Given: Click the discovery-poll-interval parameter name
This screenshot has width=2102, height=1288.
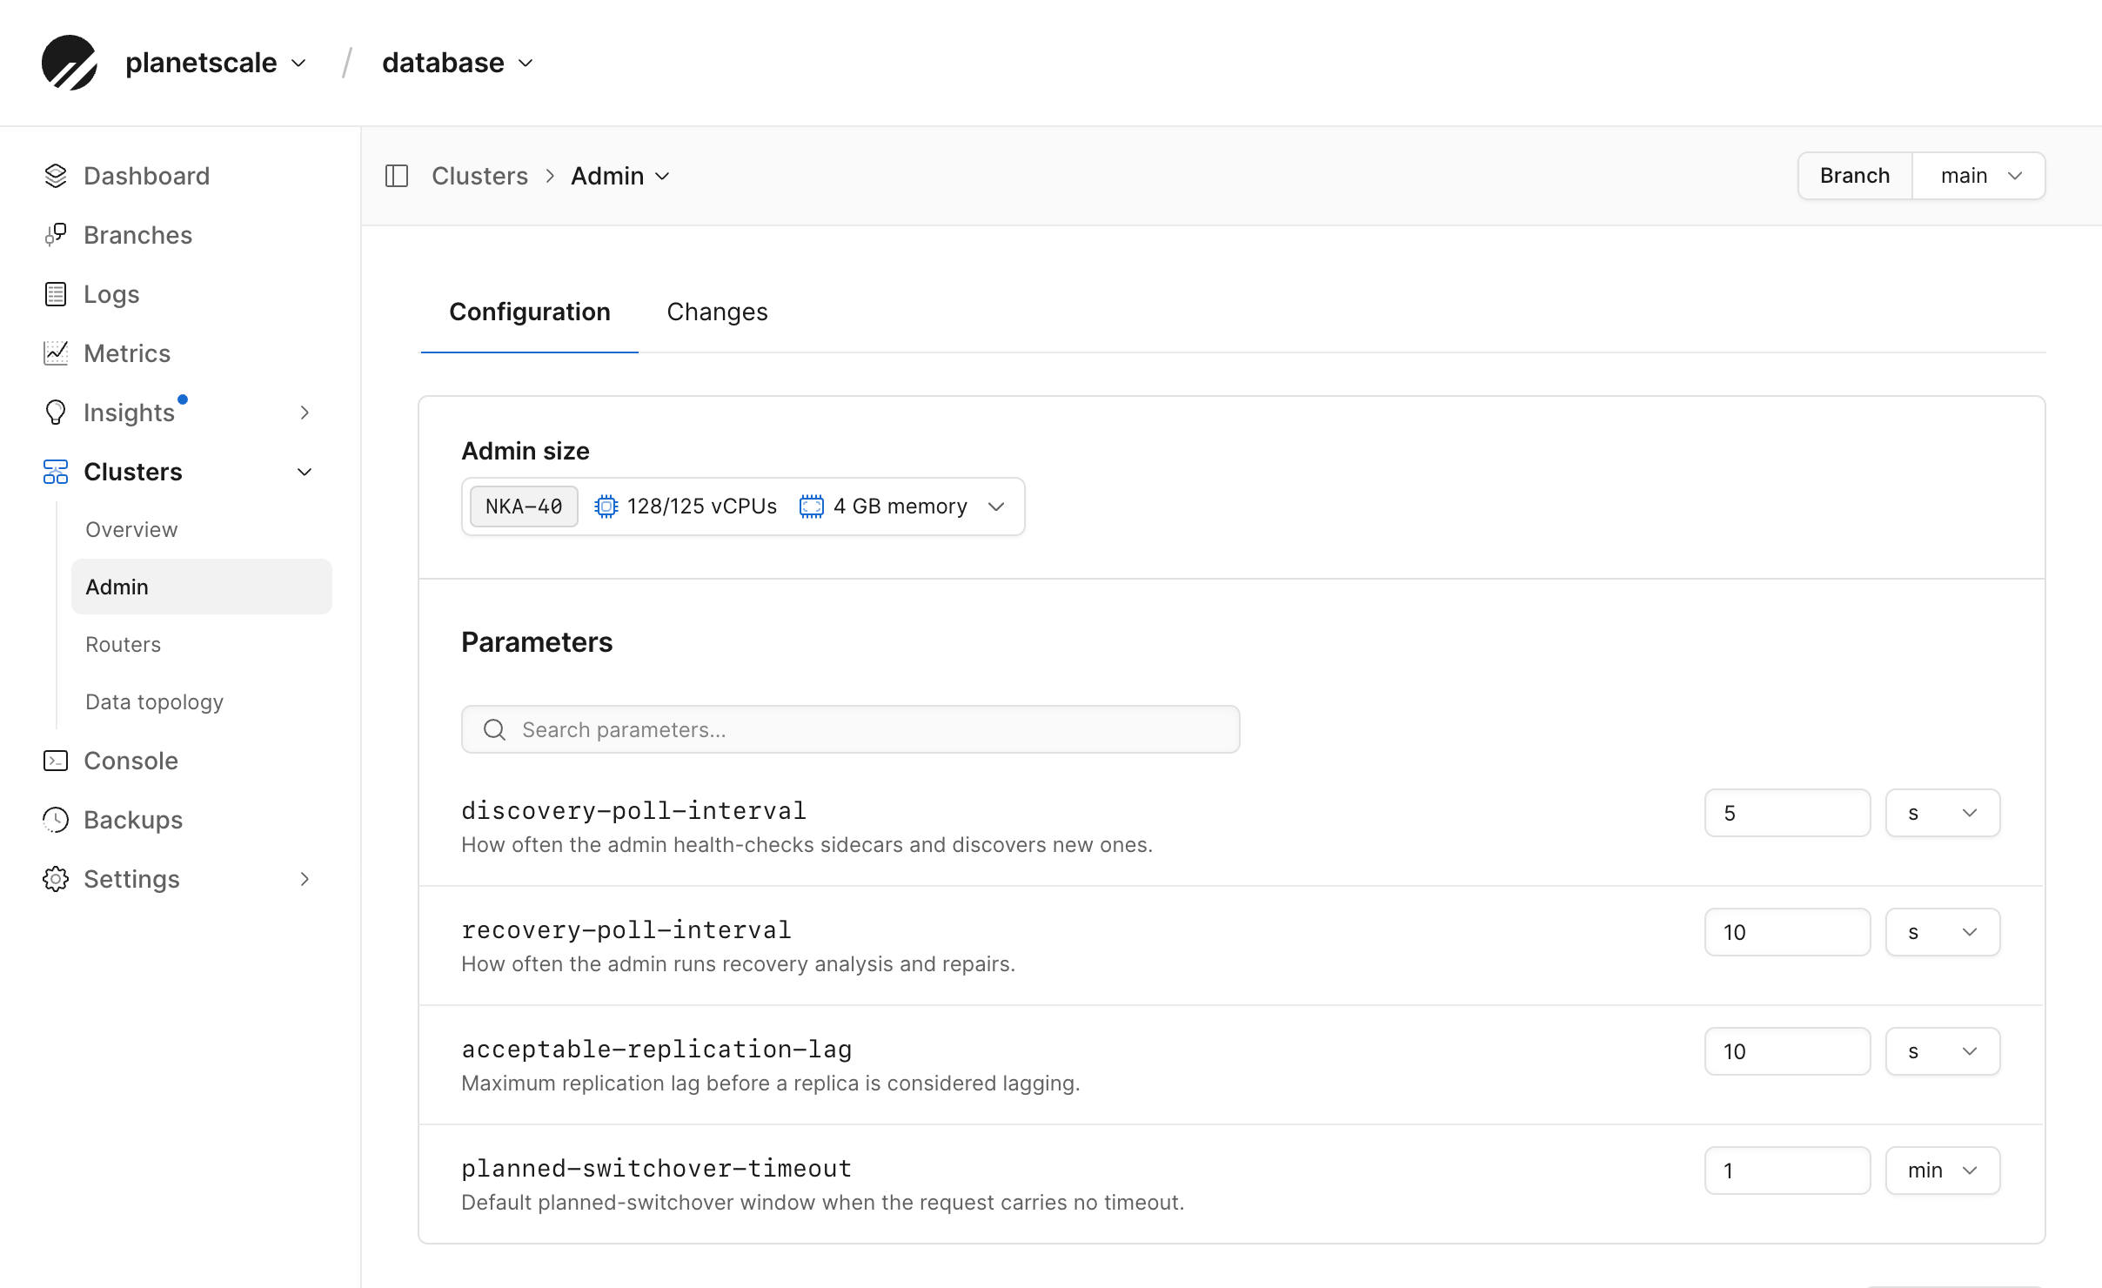Looking at the screenshot, I should (634, 811).
